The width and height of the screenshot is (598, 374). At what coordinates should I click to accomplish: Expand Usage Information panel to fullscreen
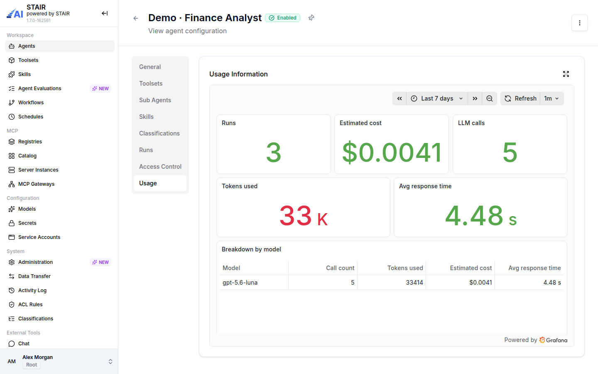(x=566, y=74)
